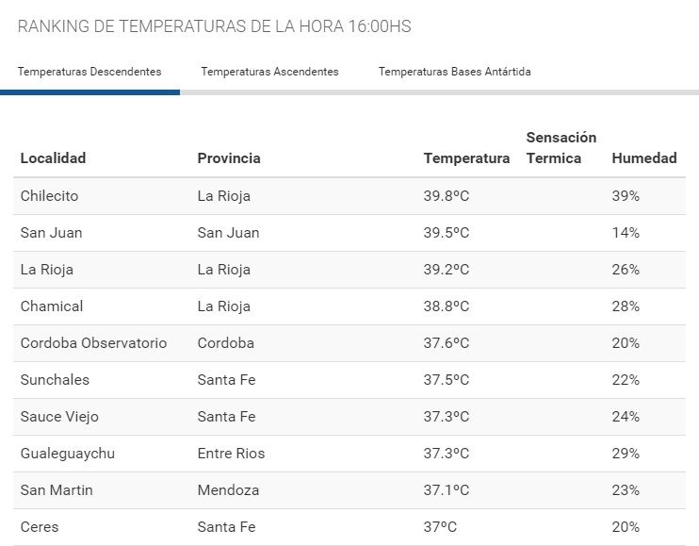This screenshot has height=546, width=699.
Task: Select the Sunchales row
Action: point(55,380)
